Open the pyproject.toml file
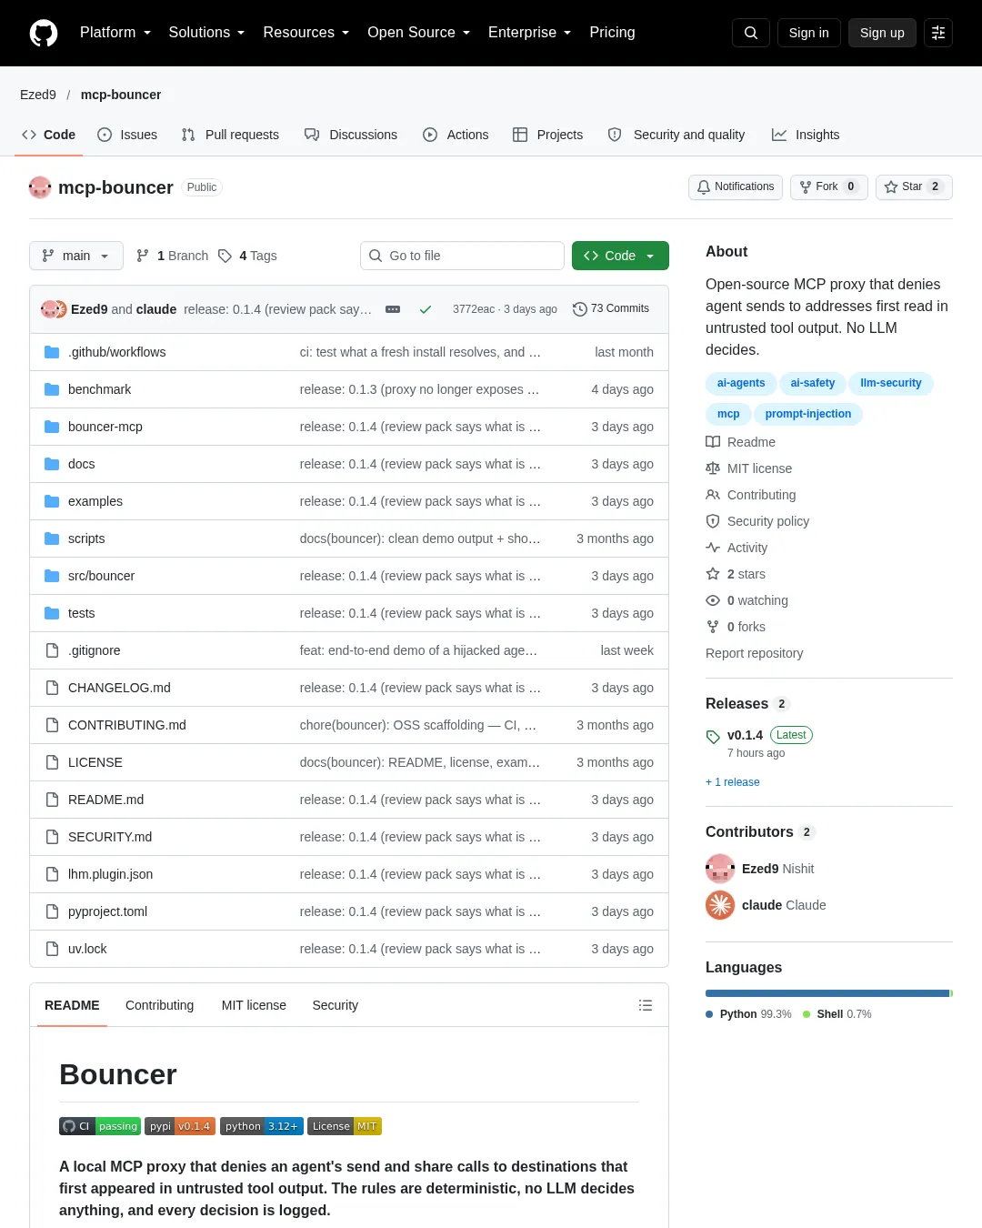Viewport: 982px width, 1228px height. (107, 911)
